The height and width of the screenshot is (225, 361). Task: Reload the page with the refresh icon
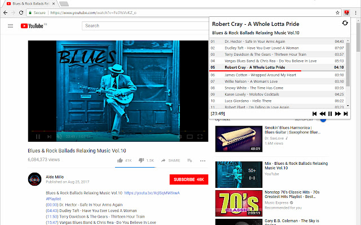pos(21,12)
